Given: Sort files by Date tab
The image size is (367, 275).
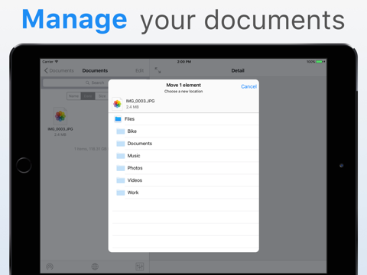Looking at the screenshot, I should point(88,96).
